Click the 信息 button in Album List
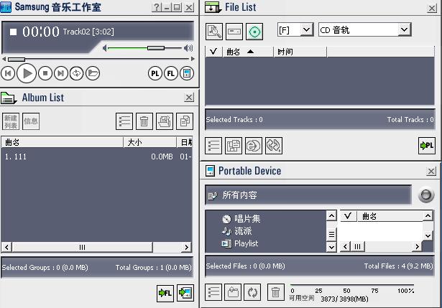 point(31,121)
